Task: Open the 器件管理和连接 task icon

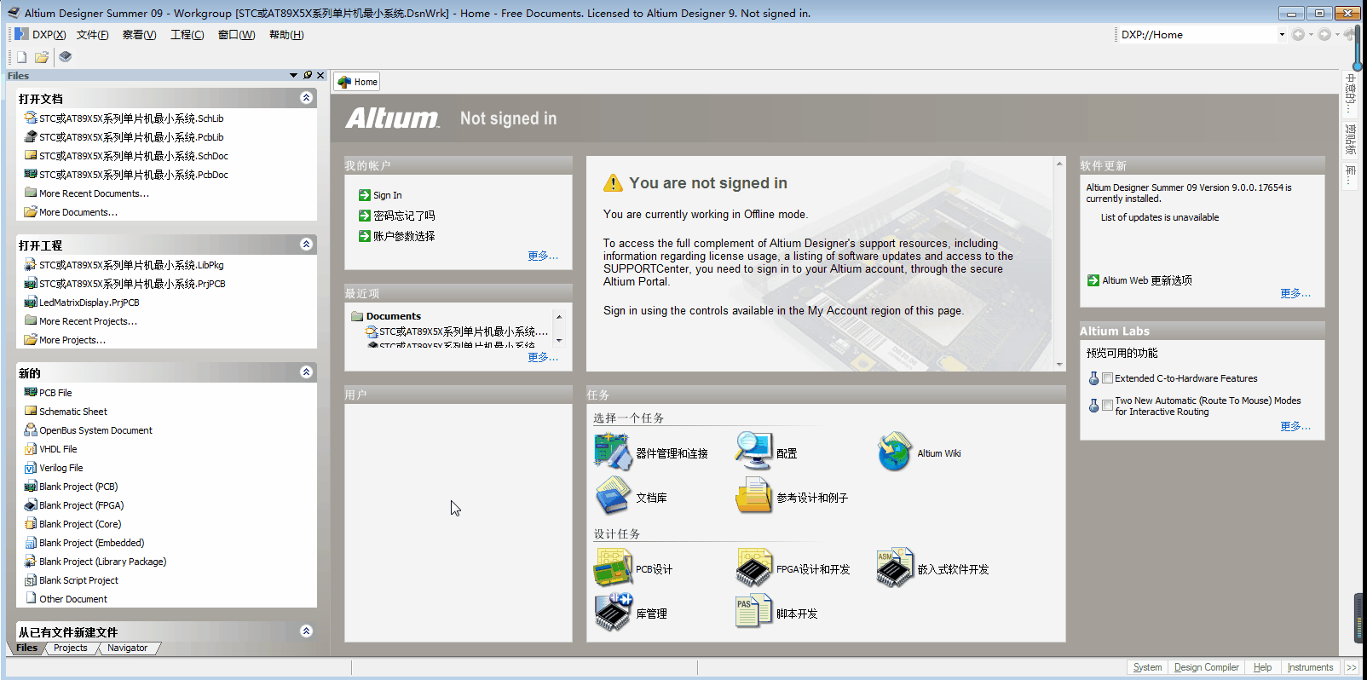Action: [612, 452]
